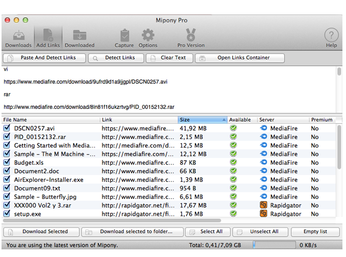This screenshot has width=346, height=257.
Task: Uncheck the DSCN0257.avi checkbox
Action: [7, 128]
